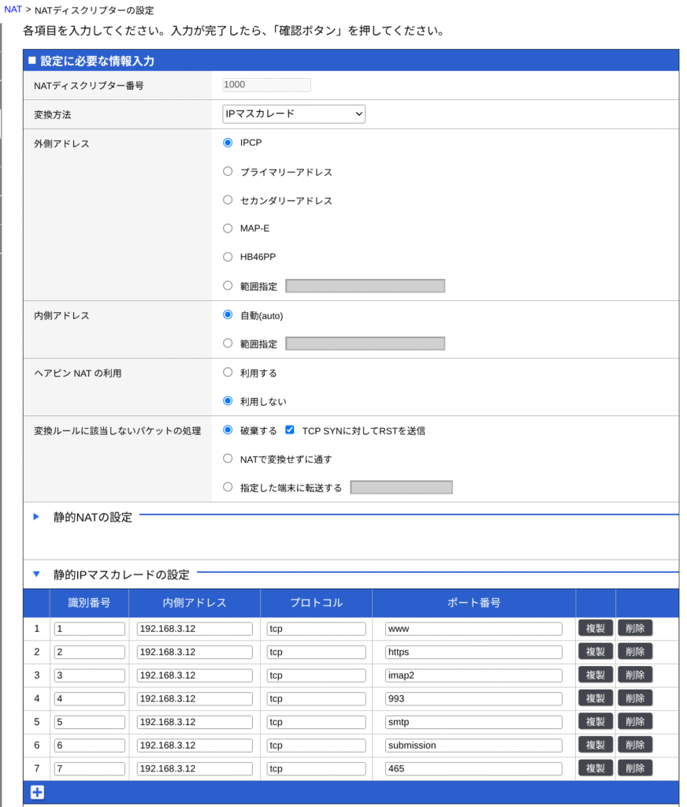Image resolution: width=687 pixels, height=807 pixels.
Task: Select the MAP-E outer address option
Action: click(228, 229)
